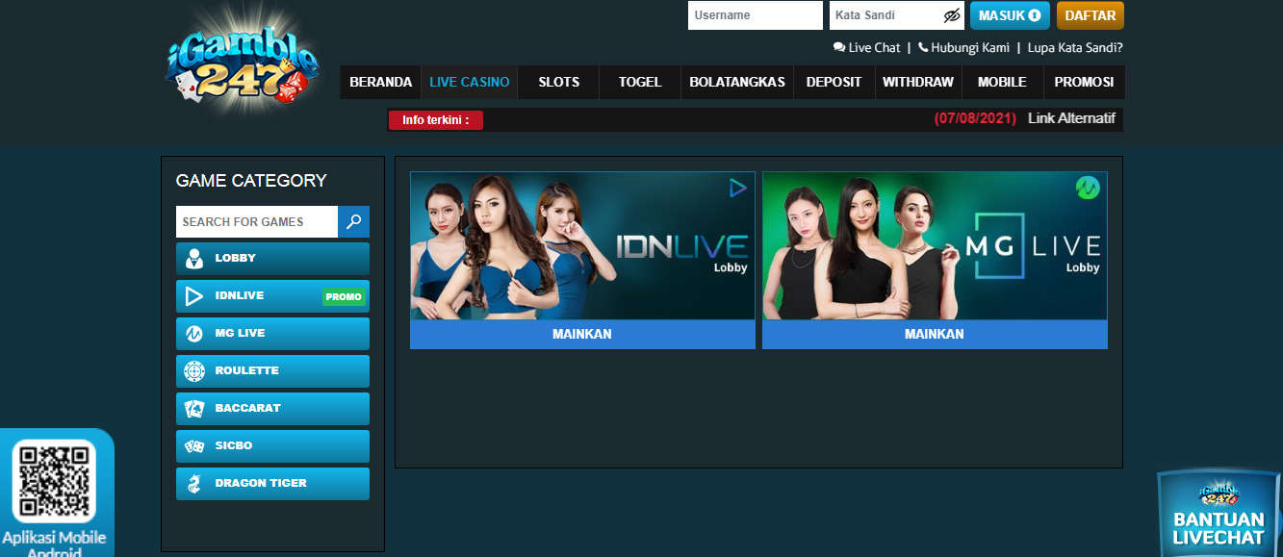The height and width of the screenshot is (557, 1283).
Task: Click the Sicbo dice icon
Action: point(194,446)
